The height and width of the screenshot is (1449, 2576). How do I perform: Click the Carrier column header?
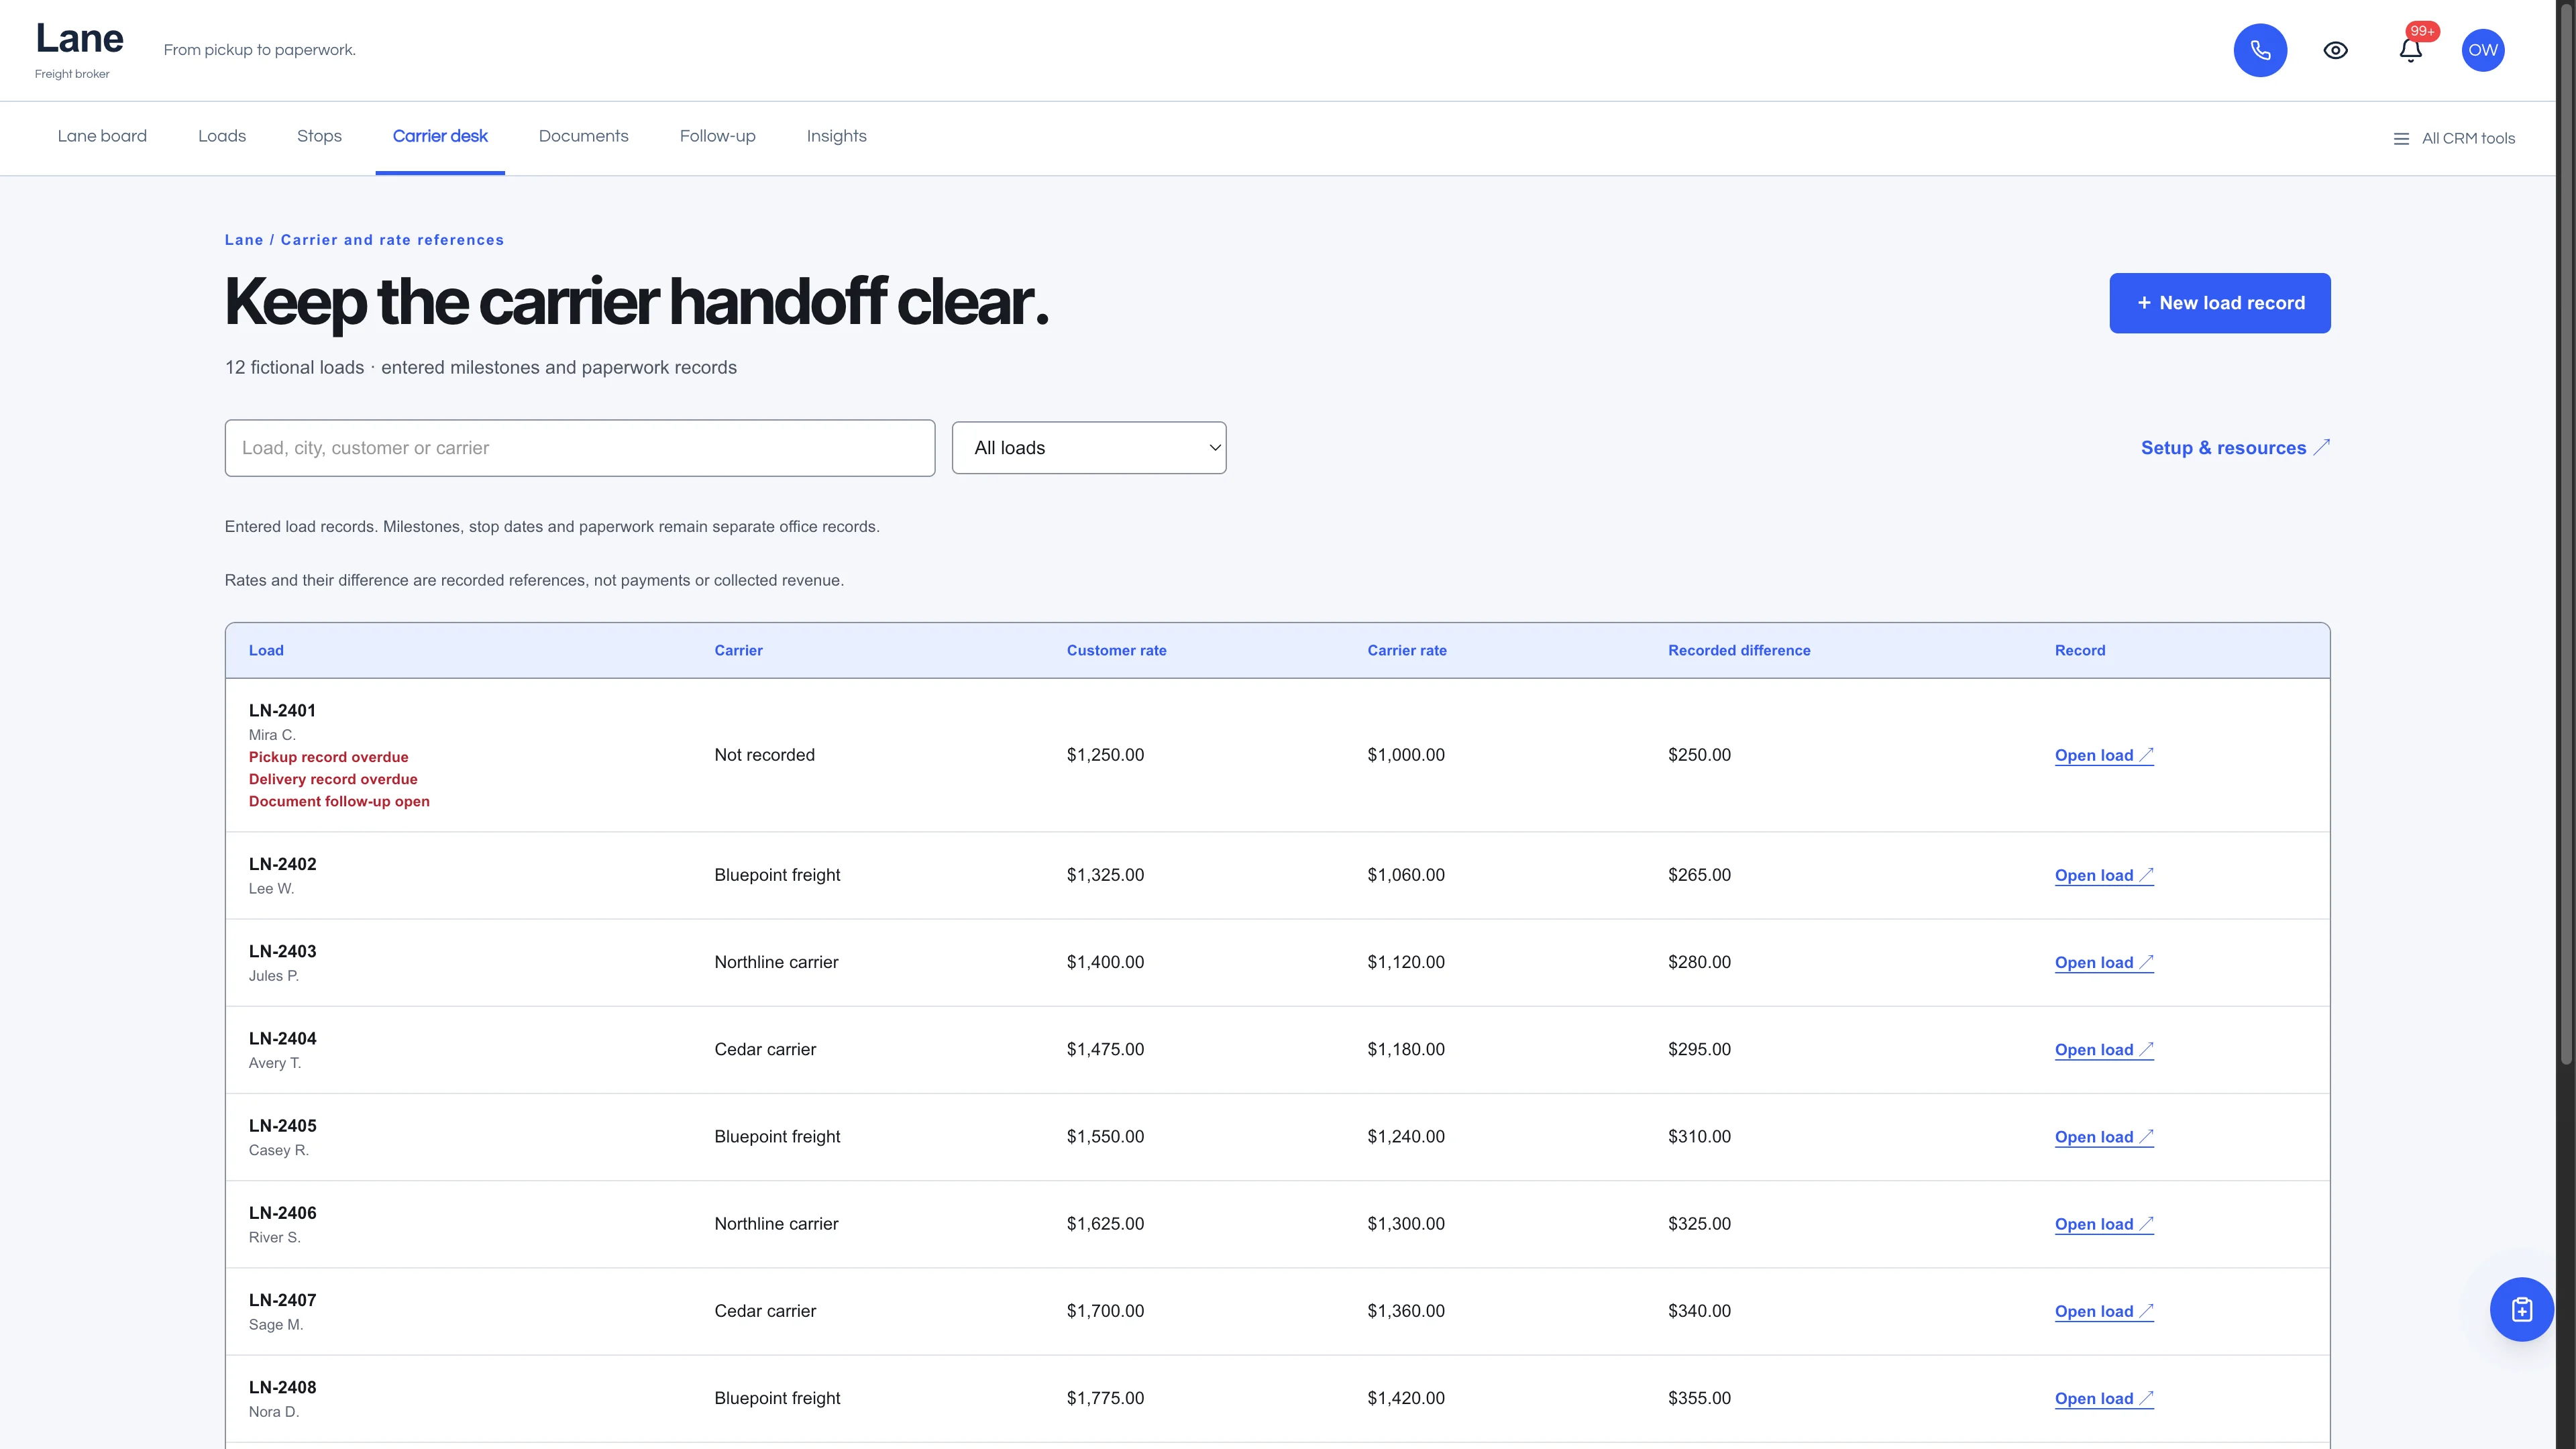pyautogui.click(x=738, y=650)
